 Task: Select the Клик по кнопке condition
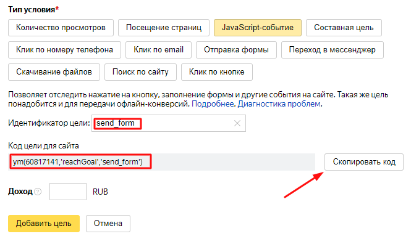click(217, 72)
